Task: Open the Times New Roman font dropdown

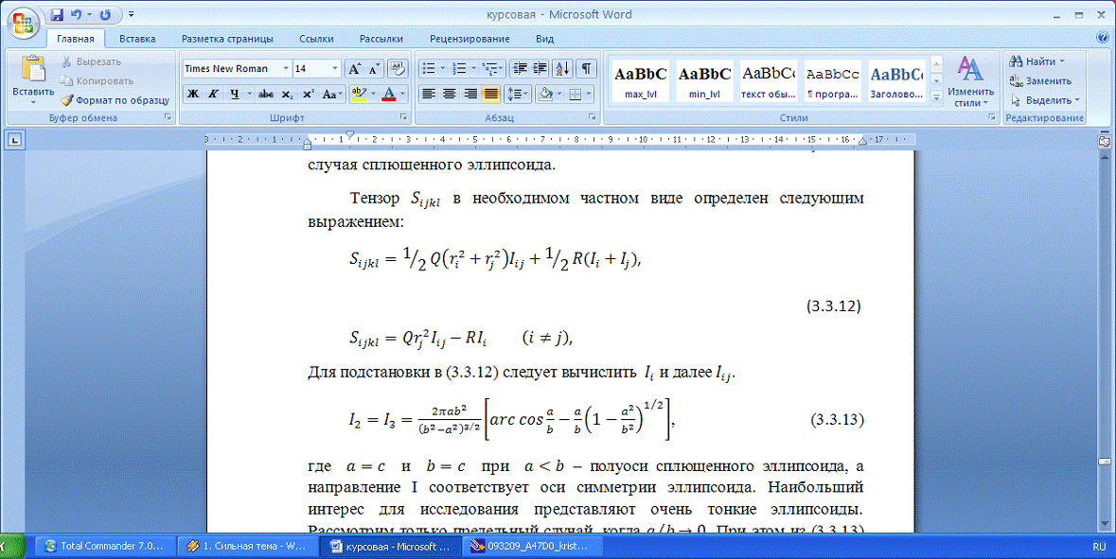Action: pos(234,69)
